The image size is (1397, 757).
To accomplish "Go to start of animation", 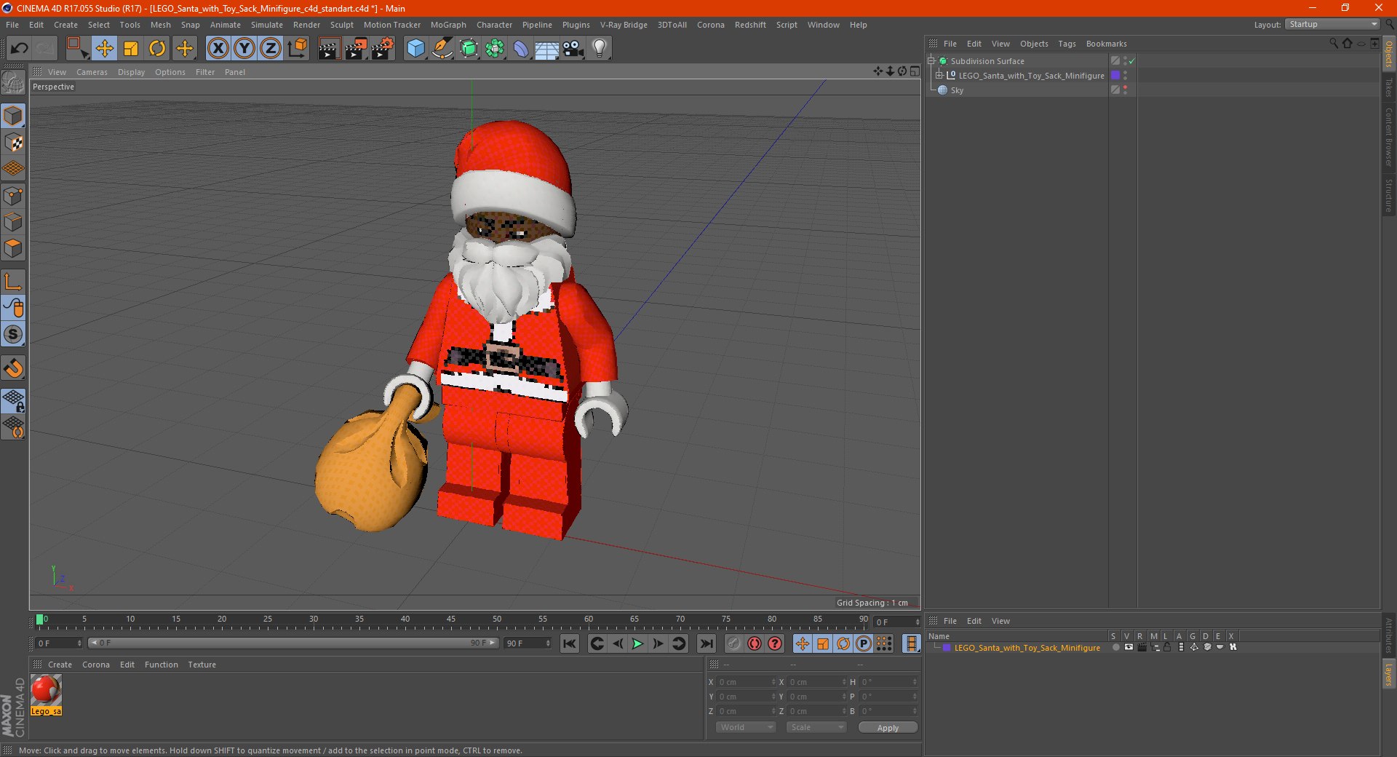I will pos(570,643).
